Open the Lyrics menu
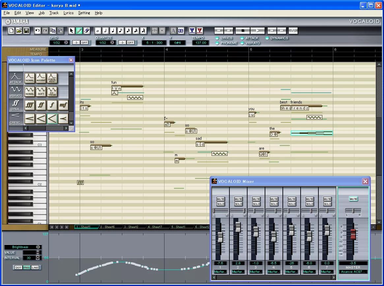The width and height of the screenshot is (384, 286). pyautogui.click(x=68, y=13)
